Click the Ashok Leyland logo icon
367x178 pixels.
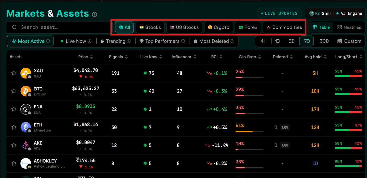pos(26,163)
